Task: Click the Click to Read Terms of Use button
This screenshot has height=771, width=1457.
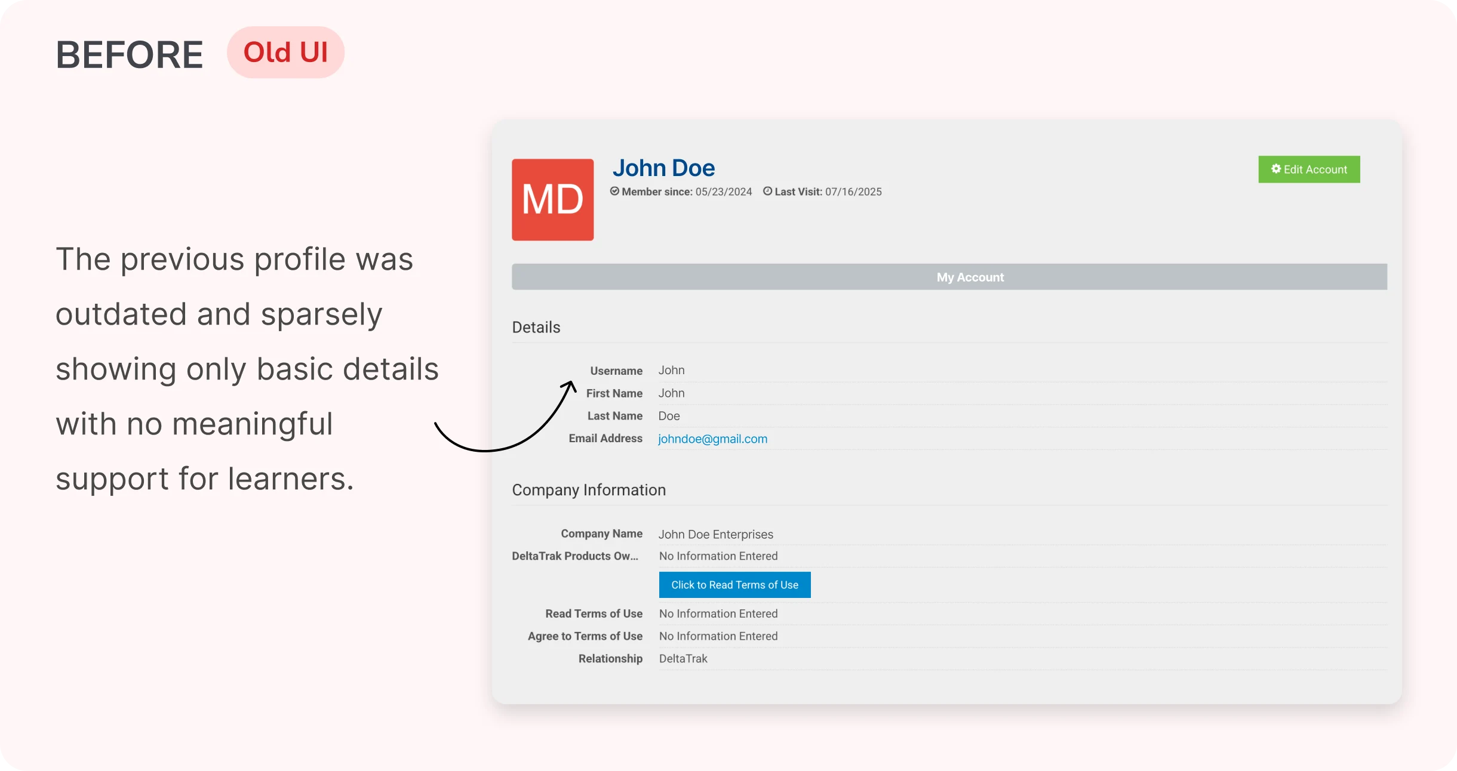Action: coord(734,585)
